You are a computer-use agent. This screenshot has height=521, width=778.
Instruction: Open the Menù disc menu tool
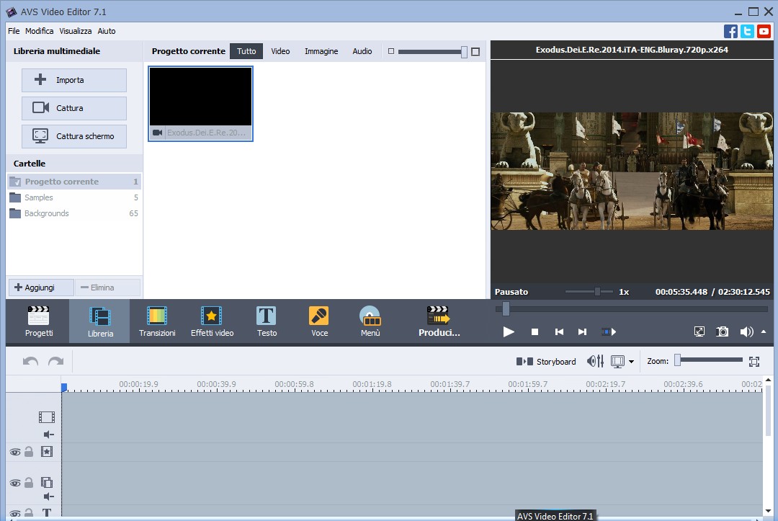[x=370, y=321]
